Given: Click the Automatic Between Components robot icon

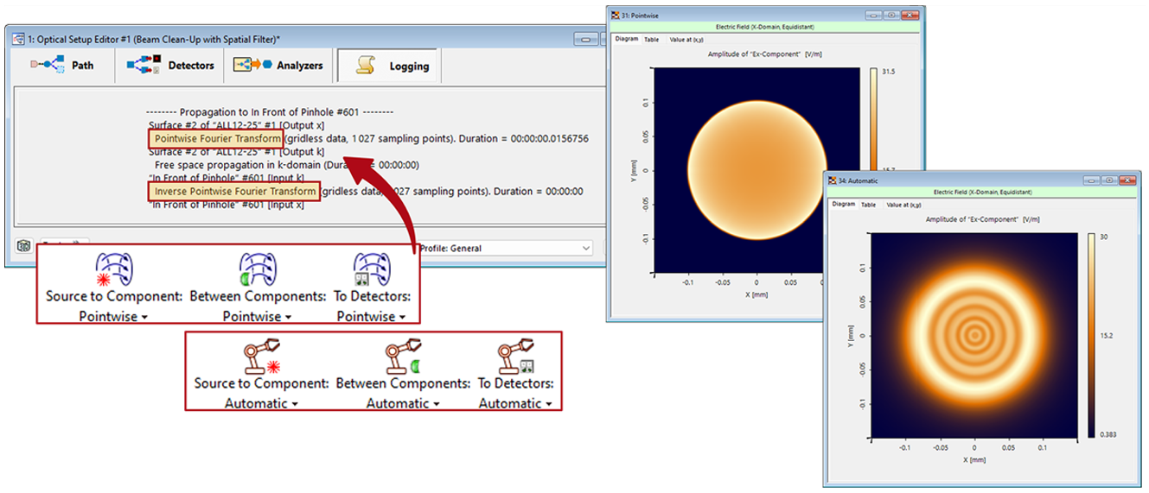Looking at the screenshot, I should pyautogui.click(x=403, y=357).
